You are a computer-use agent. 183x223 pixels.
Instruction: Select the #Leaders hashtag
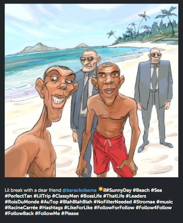[136, 196]
